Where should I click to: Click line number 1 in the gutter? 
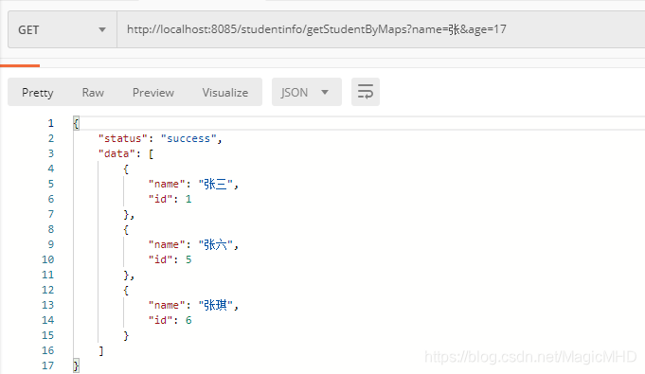pos(50,123)
